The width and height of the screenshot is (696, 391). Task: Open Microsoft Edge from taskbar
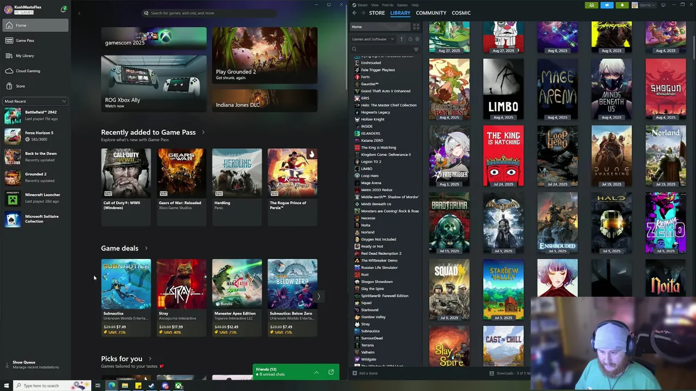pyautogui.click(x=111, y=386)
